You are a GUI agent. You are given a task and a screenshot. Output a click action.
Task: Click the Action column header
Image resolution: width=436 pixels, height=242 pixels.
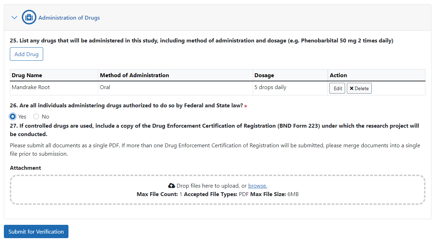click(x=338, y=75)
